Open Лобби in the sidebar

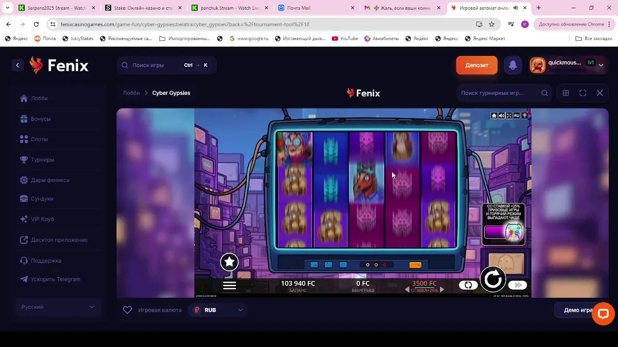click(39, 98)
